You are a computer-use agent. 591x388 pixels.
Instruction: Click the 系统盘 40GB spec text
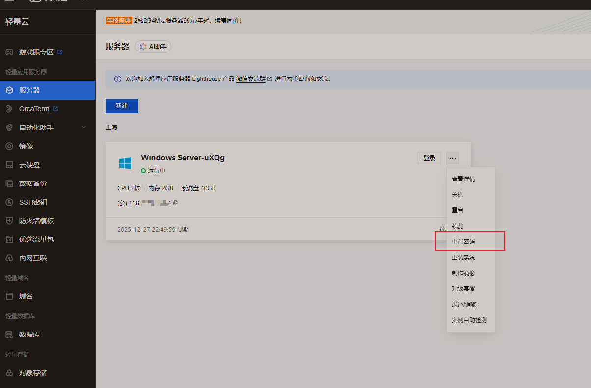pyautogui.click(x=198, y=188)
